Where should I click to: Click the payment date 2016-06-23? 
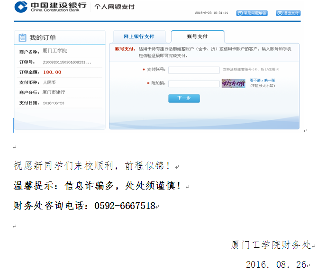54,103
